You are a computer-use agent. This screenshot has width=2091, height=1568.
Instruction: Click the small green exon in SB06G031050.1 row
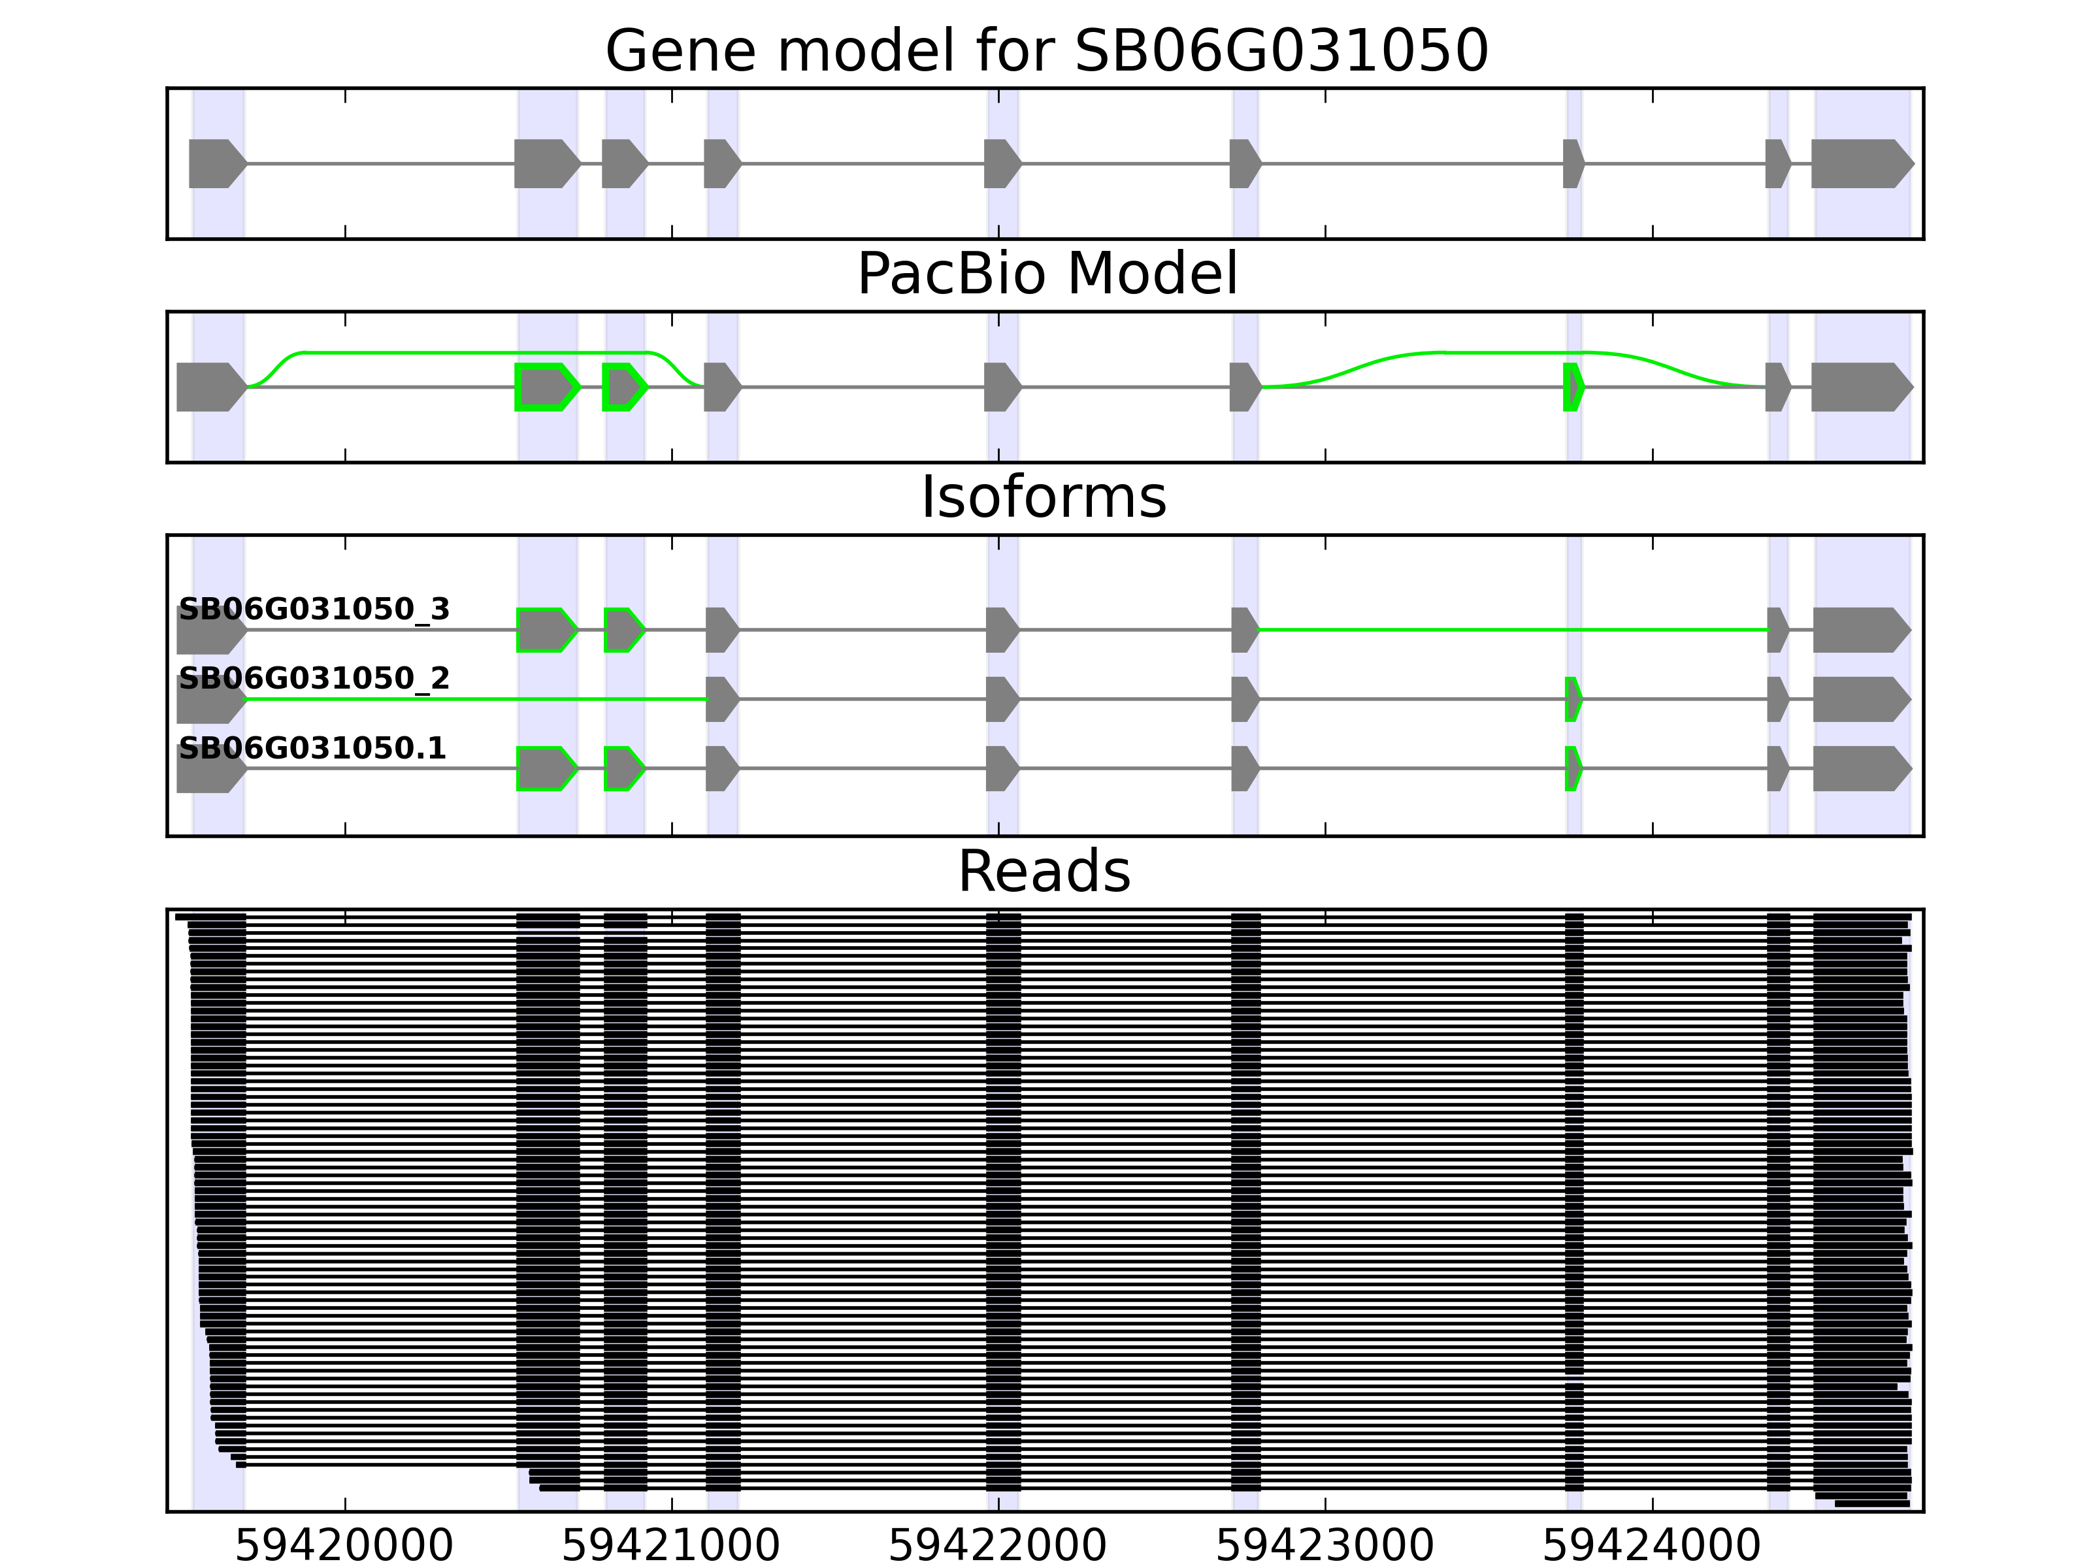tap(1573, 768)
